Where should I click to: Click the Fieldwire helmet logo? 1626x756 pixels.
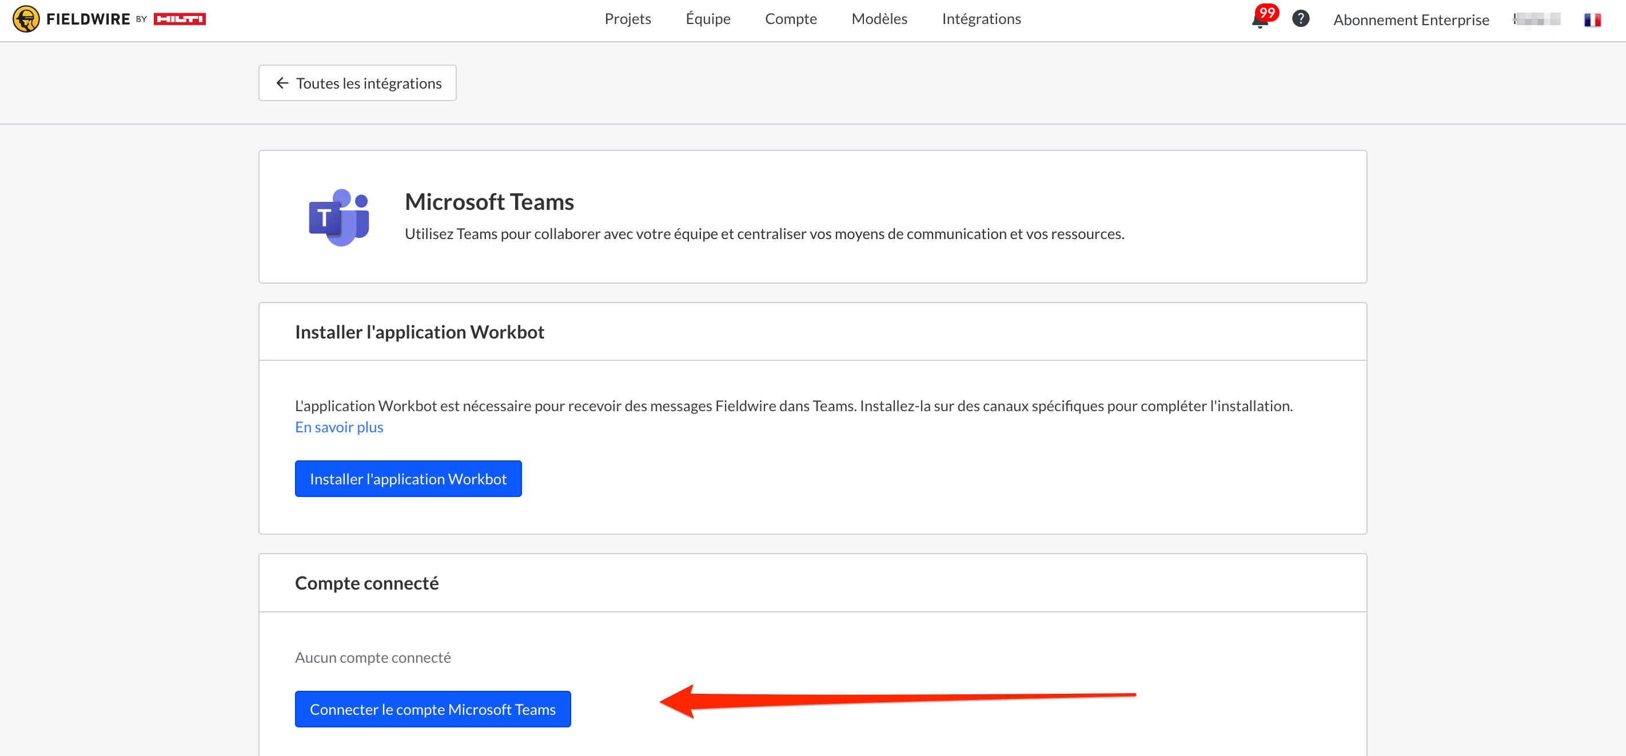(x=26, y=19)
